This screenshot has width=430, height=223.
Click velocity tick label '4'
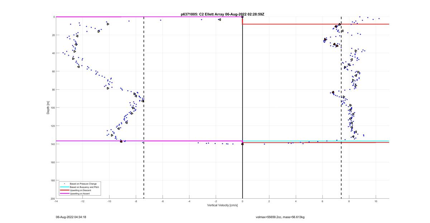pyautogui.click(x=296, y=201)
